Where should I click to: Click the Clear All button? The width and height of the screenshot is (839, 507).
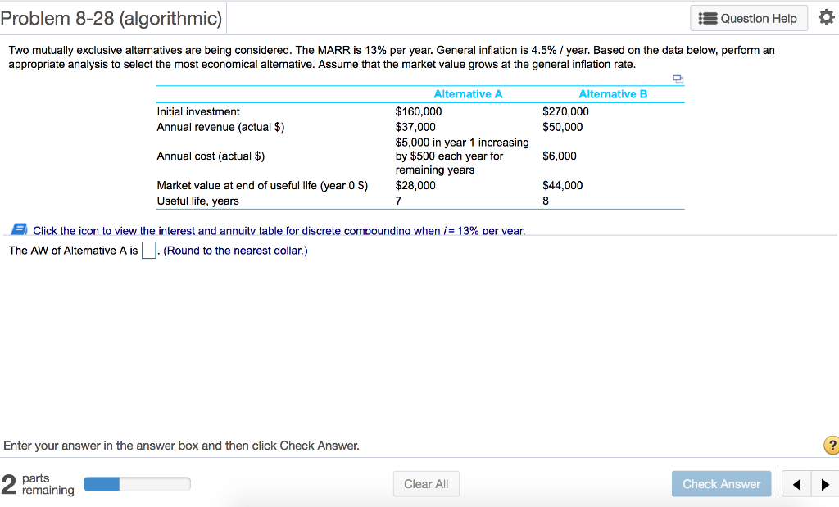tap(426, 483)
